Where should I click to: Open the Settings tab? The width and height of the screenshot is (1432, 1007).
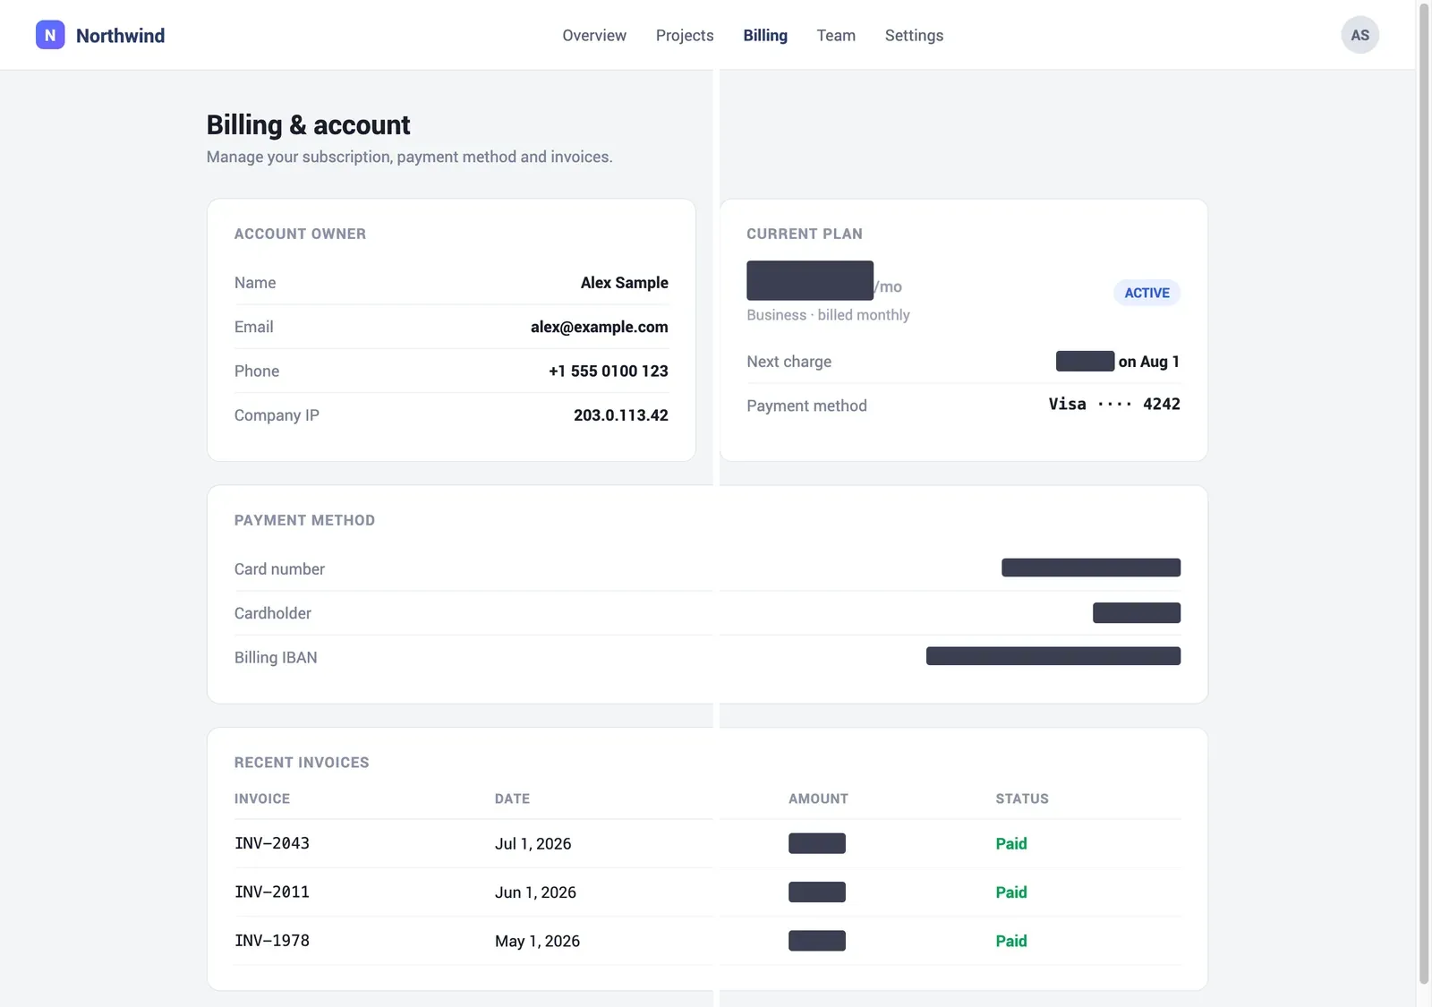coord(914,35)
